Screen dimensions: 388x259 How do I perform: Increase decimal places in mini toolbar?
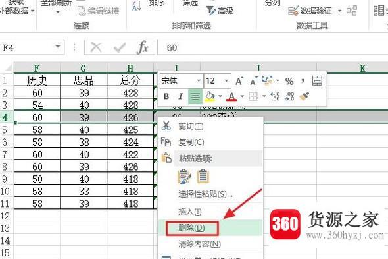275,96
